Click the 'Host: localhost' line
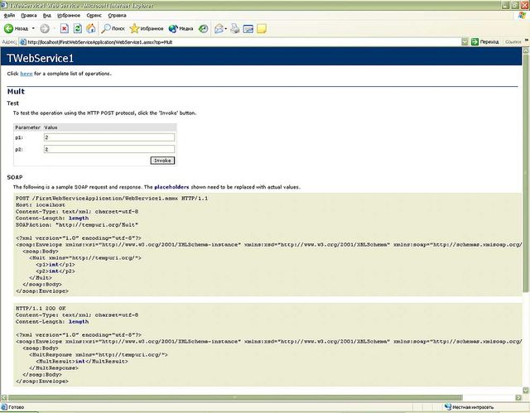Screen dimensions: 530x413 tap(41, 205)
